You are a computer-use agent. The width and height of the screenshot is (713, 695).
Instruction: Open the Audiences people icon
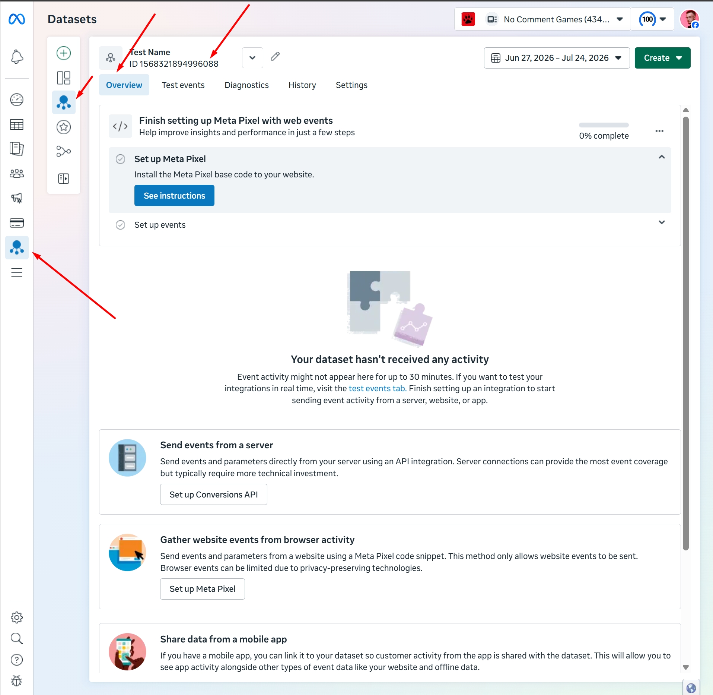pyautogui.click(x=17, y=173)
